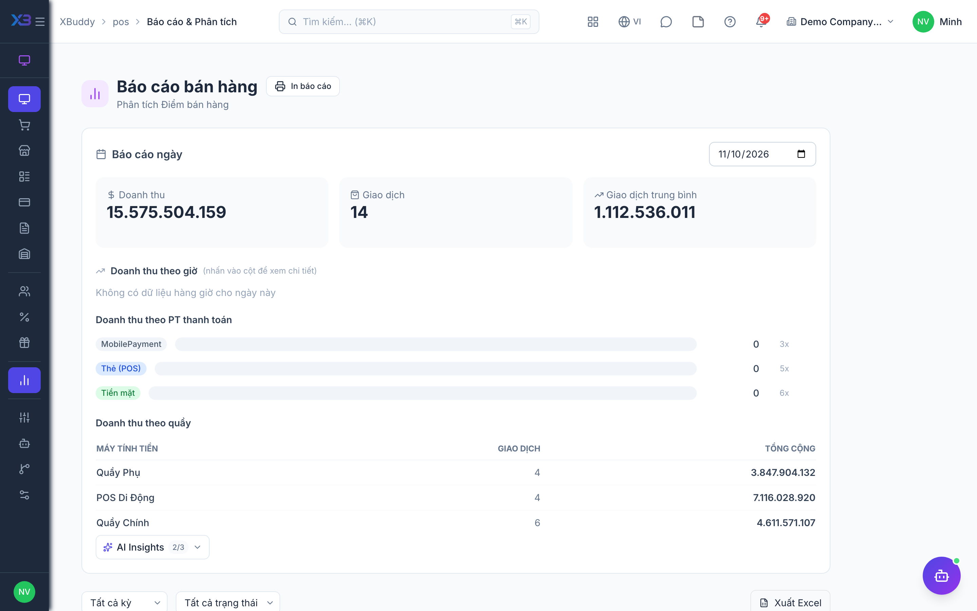Open the floating AI chatbot button

click(941, 575)
